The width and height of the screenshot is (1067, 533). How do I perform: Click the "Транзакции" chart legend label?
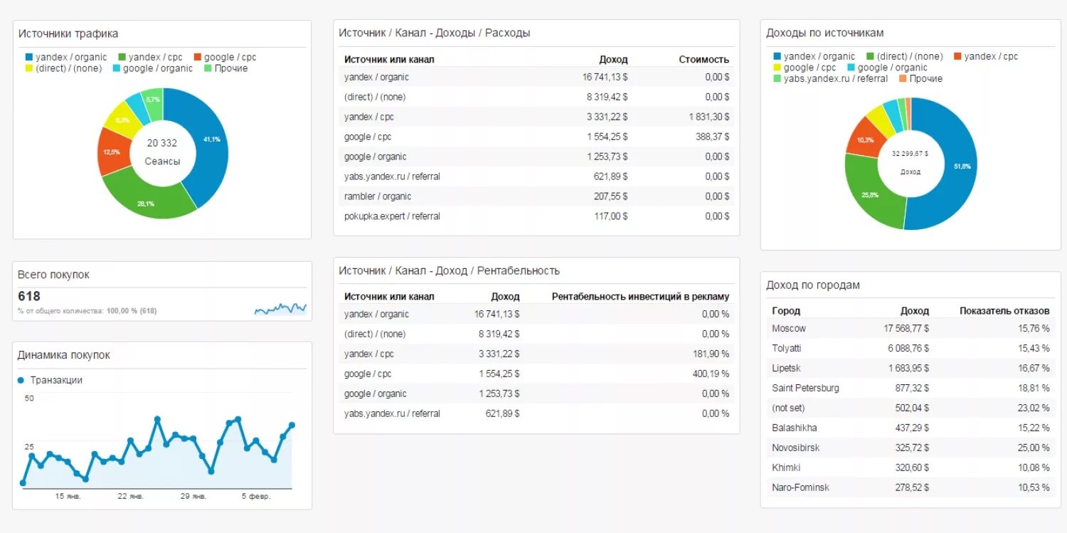point(56,380)
